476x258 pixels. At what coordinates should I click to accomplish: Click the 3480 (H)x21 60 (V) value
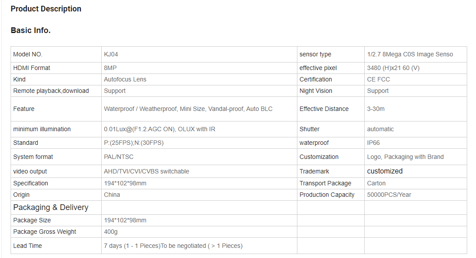[393, 68]
